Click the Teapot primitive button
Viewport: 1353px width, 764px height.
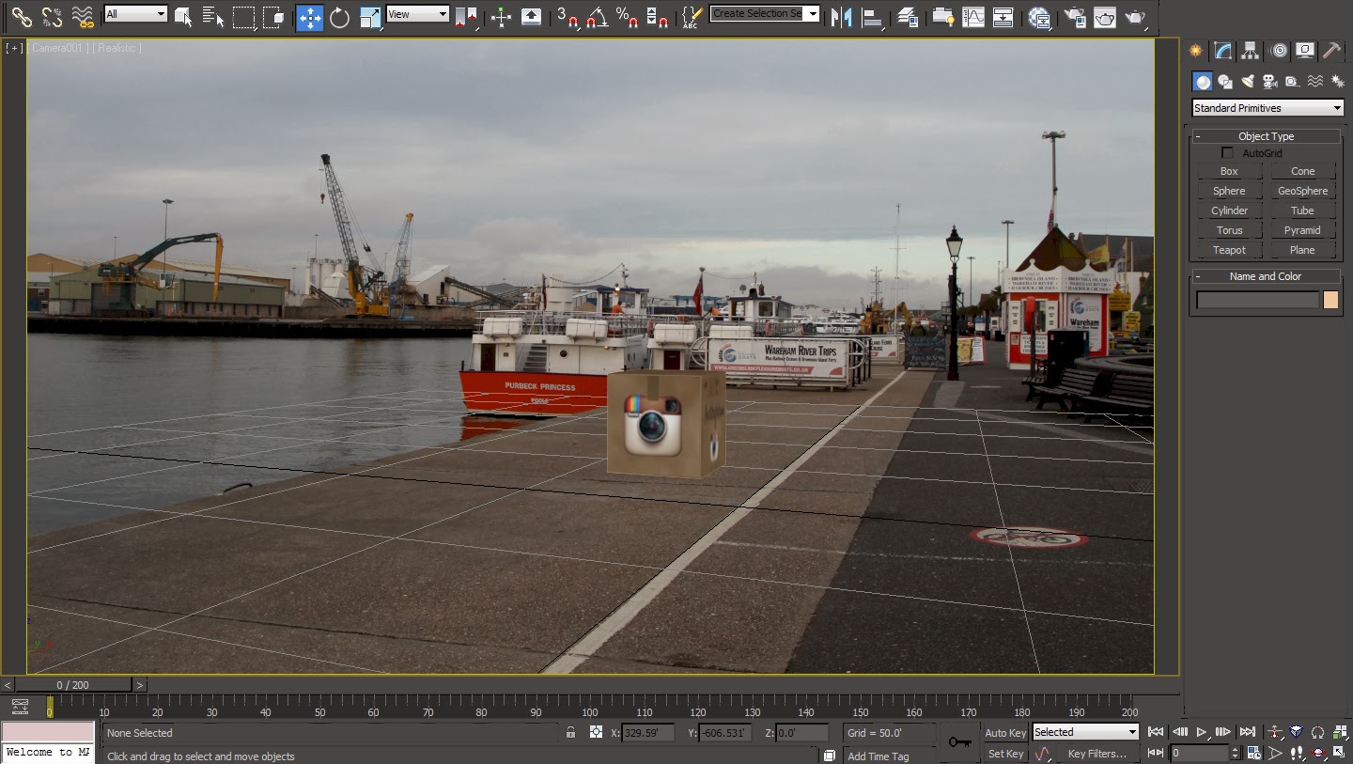coord(1229,250)
